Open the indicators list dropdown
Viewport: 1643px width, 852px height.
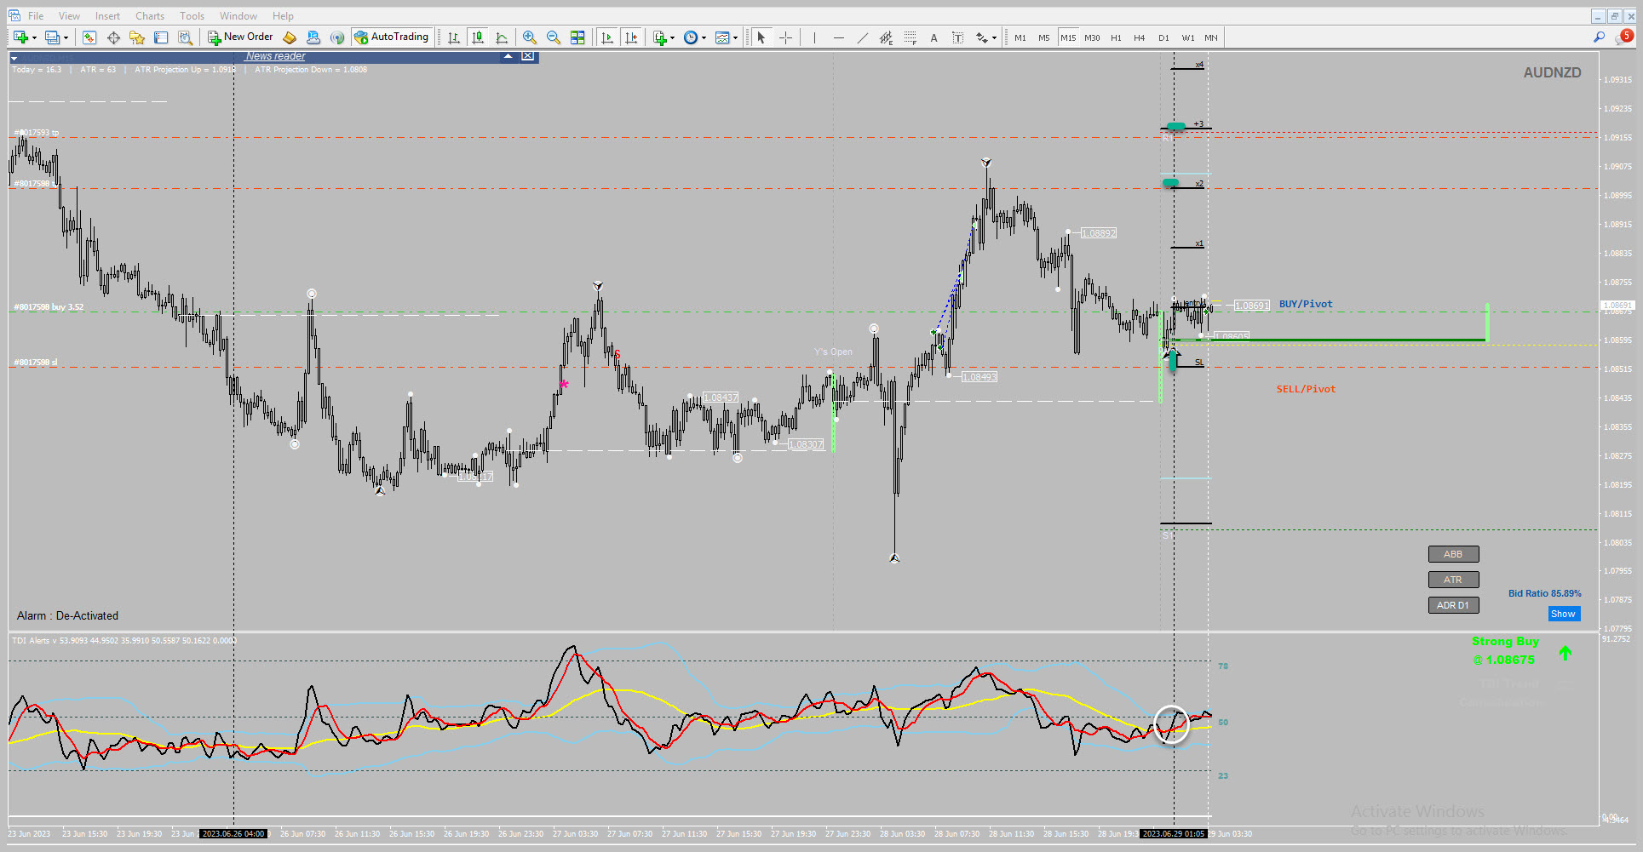click(x=672, y=37)
